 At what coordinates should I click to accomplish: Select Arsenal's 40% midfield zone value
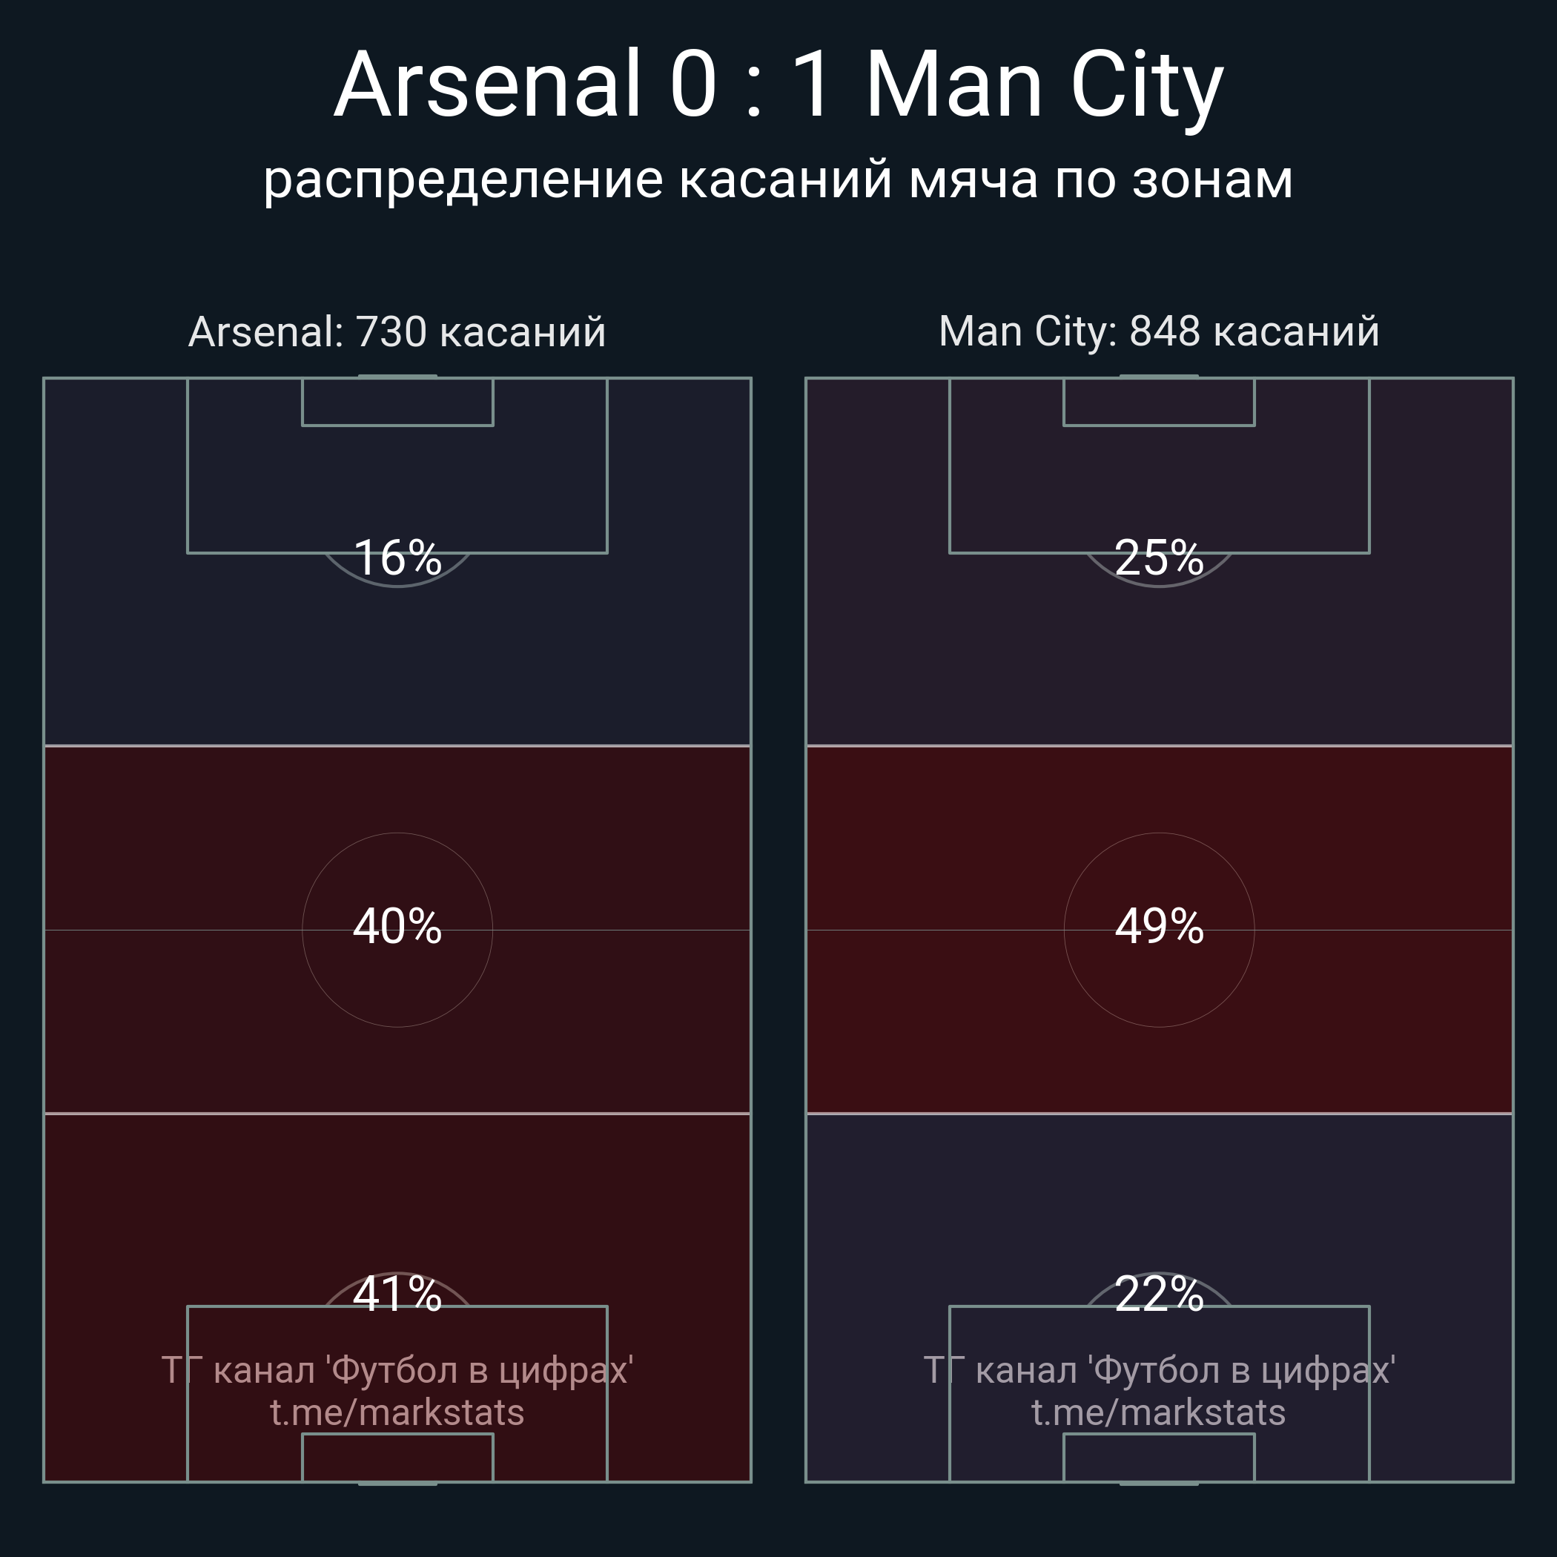397,926
